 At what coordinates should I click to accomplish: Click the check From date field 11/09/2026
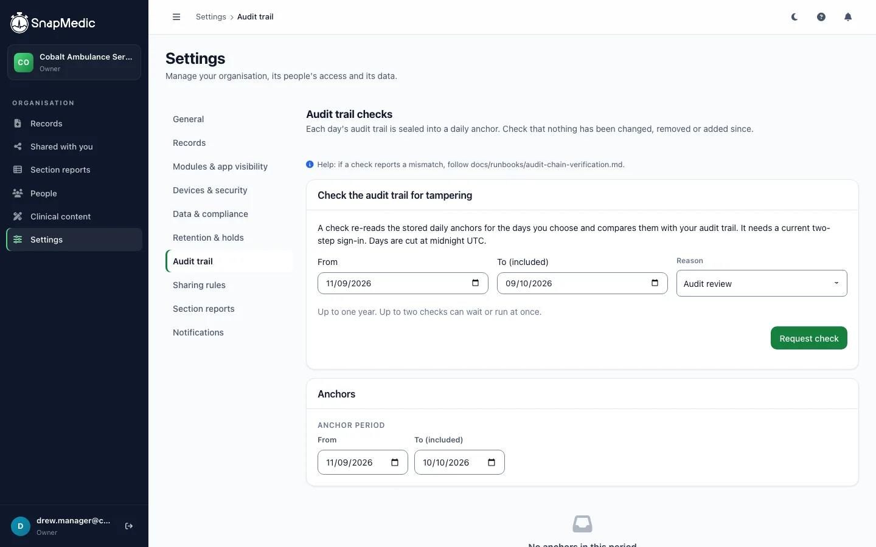(x=403, y=283)
